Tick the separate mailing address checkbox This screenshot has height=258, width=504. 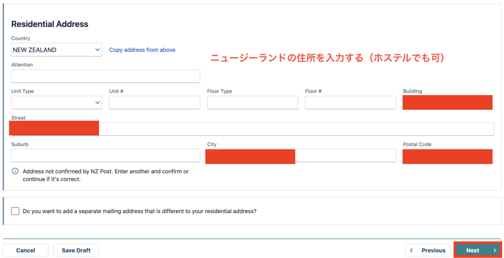15,211
